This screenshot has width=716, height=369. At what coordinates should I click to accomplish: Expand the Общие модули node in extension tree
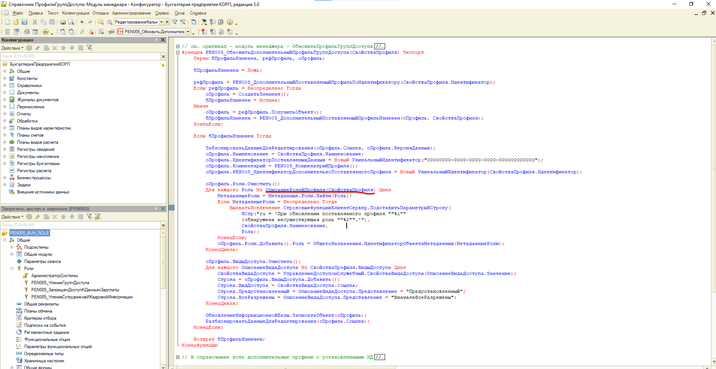12,254
